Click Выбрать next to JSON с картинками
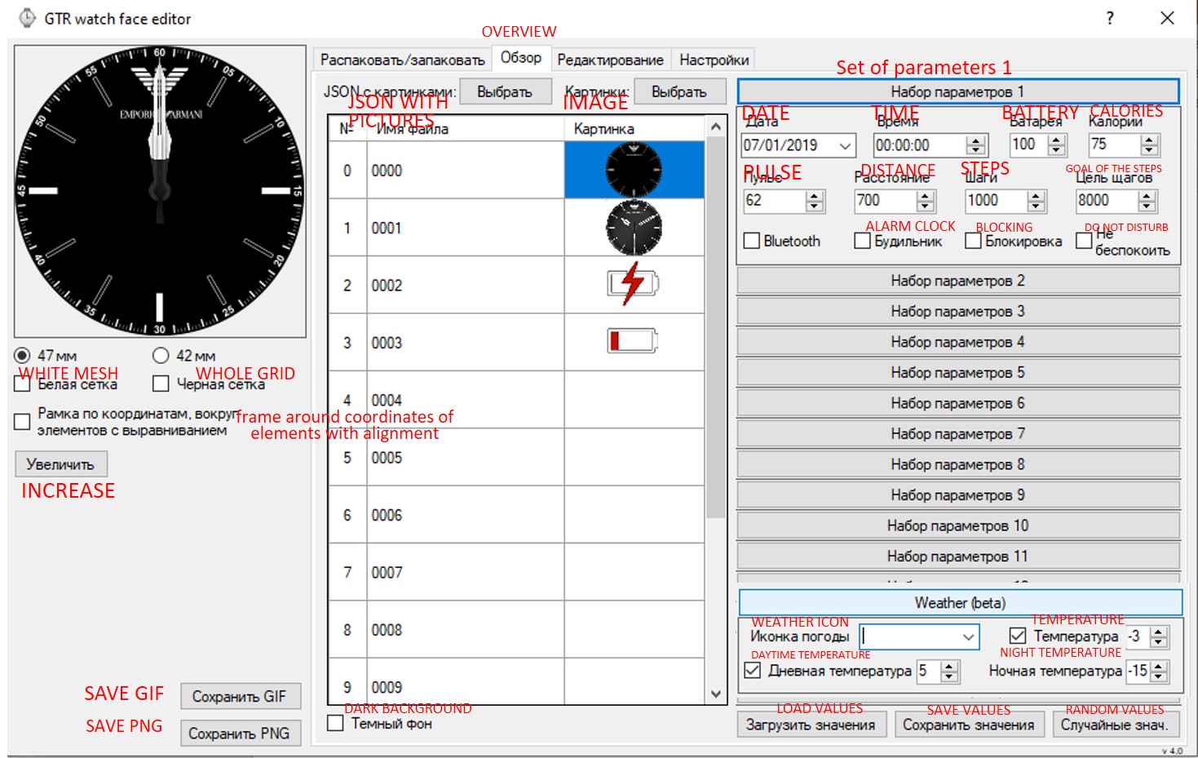1198x758 pixels. [505, 92]
